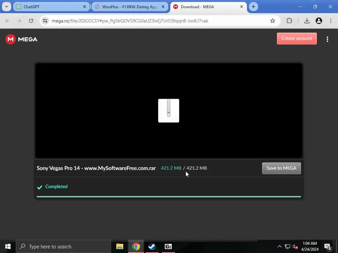Click the Create account button

(297, 39)
